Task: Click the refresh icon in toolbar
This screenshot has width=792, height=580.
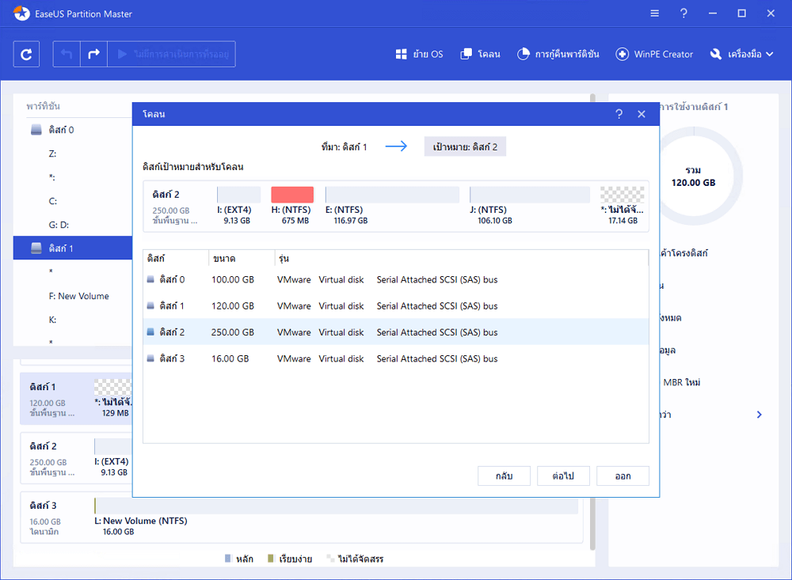Action: (26, 54)
